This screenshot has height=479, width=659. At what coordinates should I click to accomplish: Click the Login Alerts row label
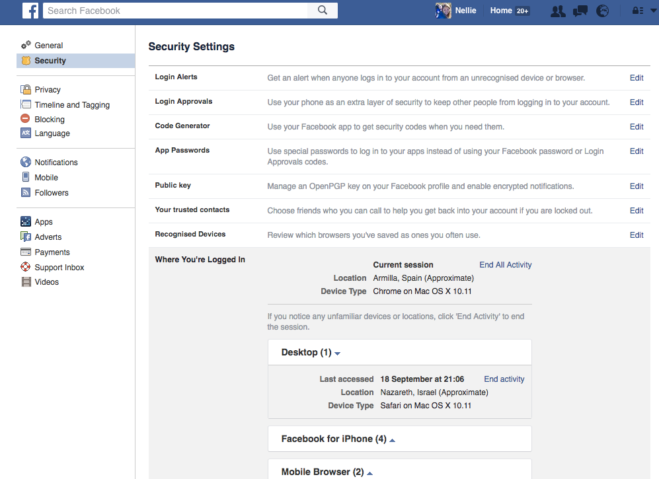(x=176, y=77)
